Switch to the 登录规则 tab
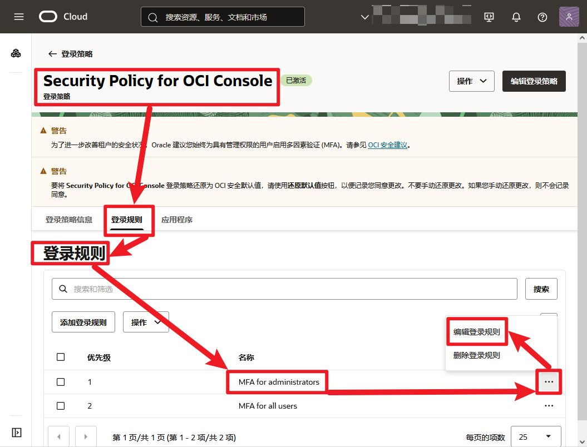This screenshot has height=447, width=587. (127, 220)
